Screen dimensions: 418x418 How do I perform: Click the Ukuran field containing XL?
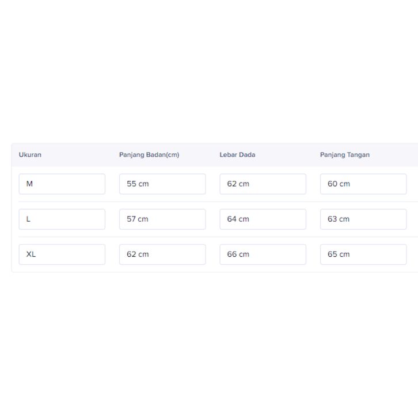pos(62,254)
